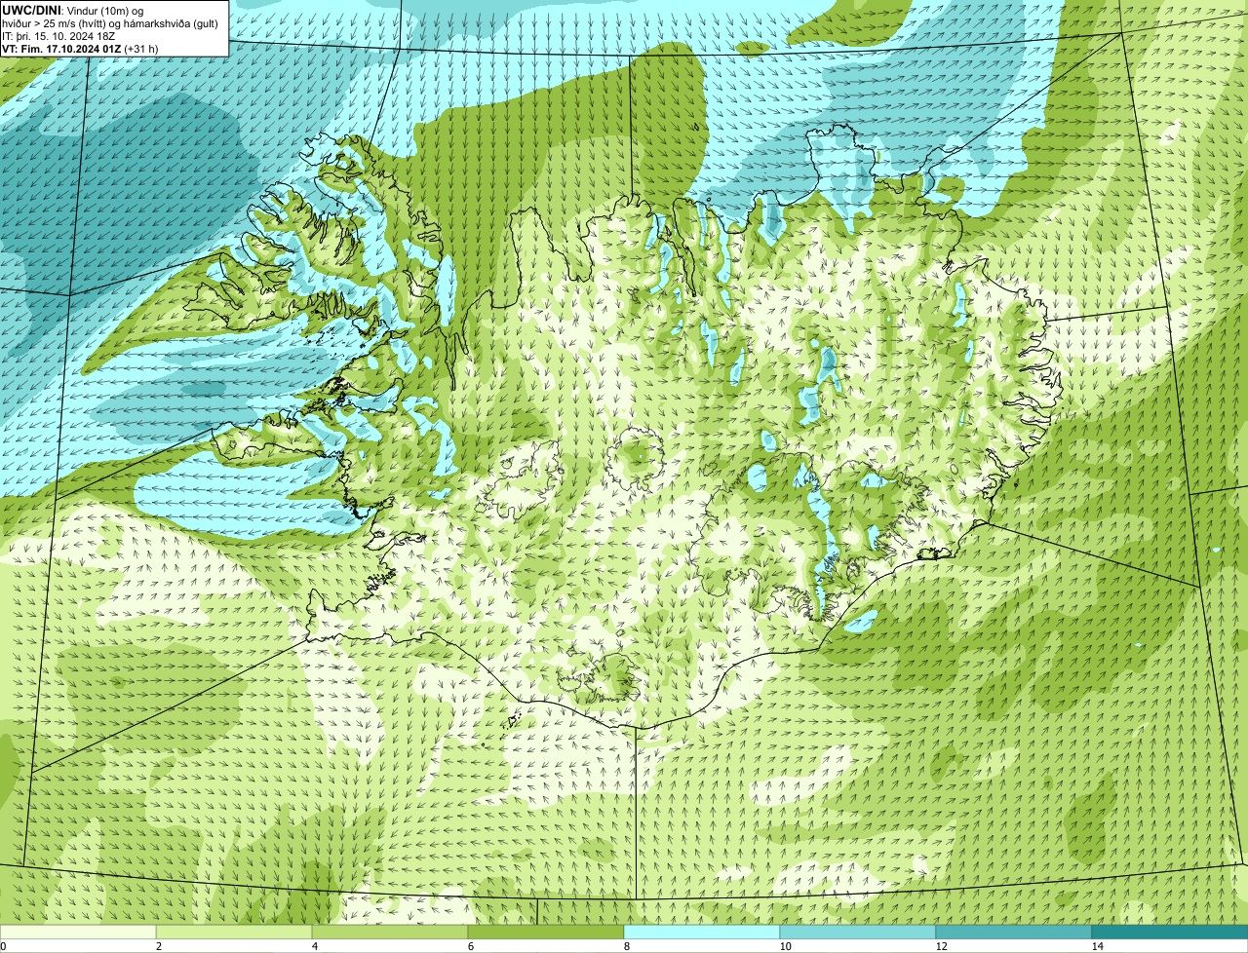This screenshot has height=953, width=1248.
Task: Click the colorbar label '10'
Action: (785, 946)
